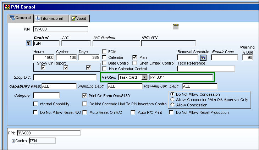Click the Removal Schedule input field

tap(188, 57)
